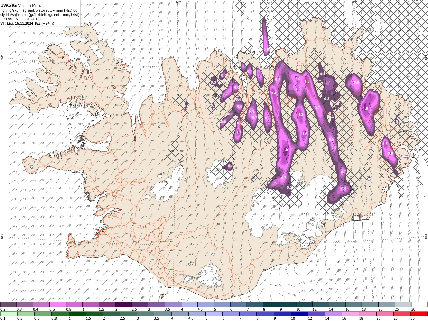Pick the upper legend white swatch at 30
The image size is (428, 321).
419,304
